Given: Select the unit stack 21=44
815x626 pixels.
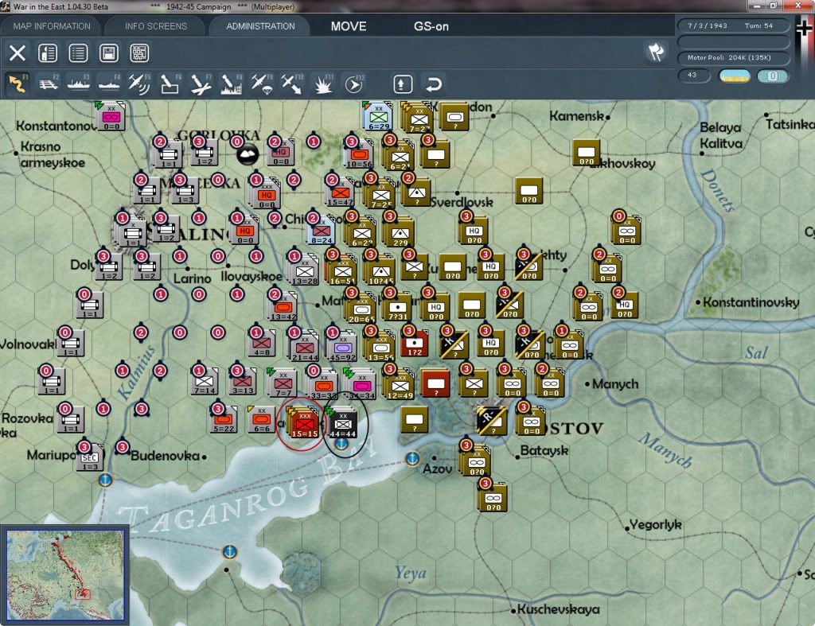Looking at the screenshot, I should point(305,347).
